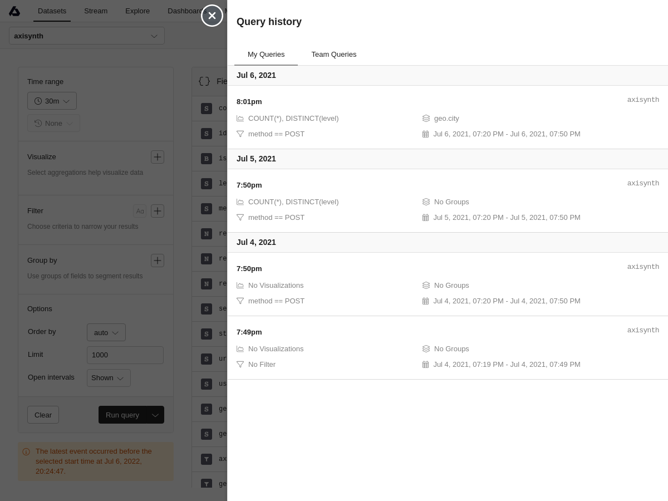The image size is (668, 501).
Task: Switch to the Team Queries tab
Action: coord(333,55)
